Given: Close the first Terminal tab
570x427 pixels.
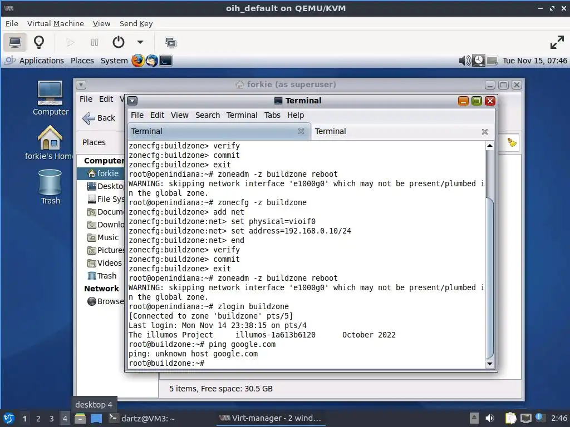Looking at the screenshot, I should [x=301, y=131].
